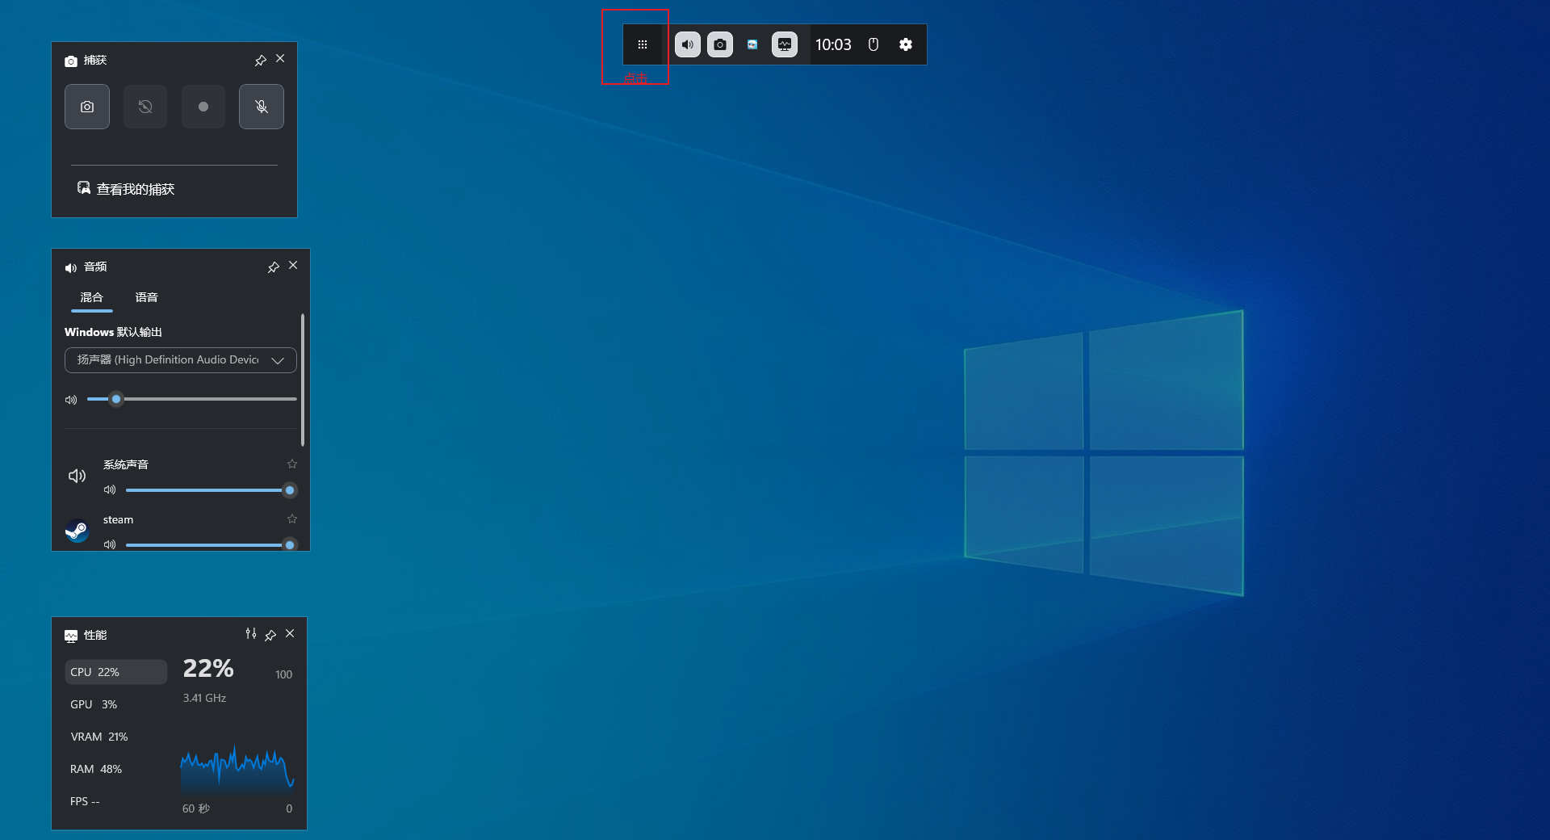Pin the 捕获 capture widget
The width and height of the screenshot is (1550, 840).
260,61
